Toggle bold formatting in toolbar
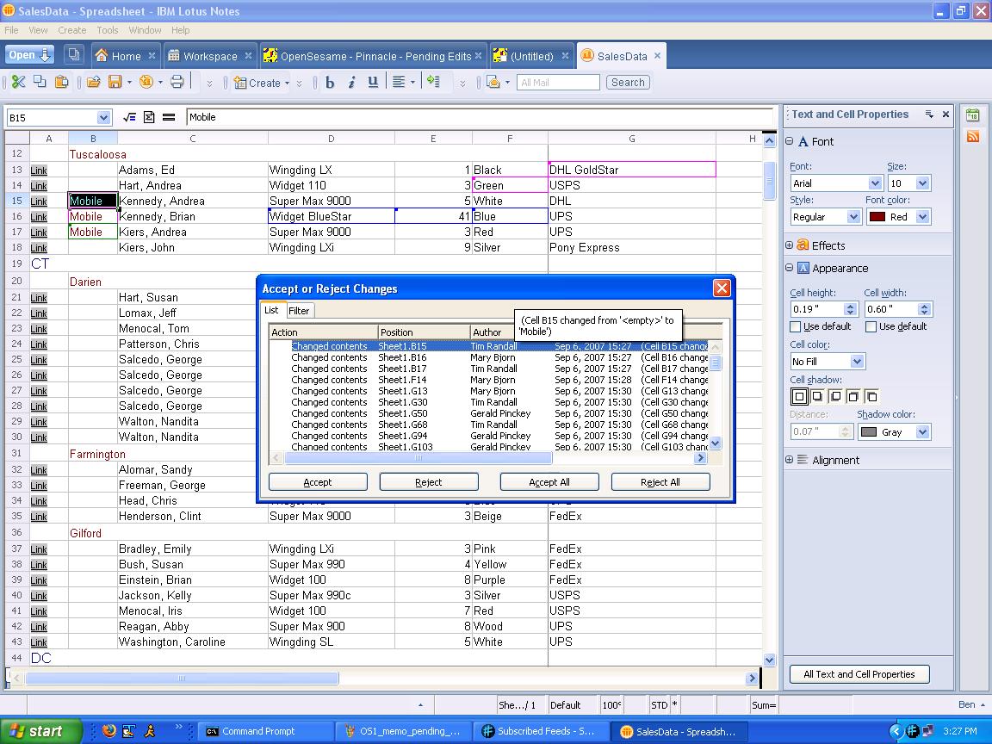 330,83
